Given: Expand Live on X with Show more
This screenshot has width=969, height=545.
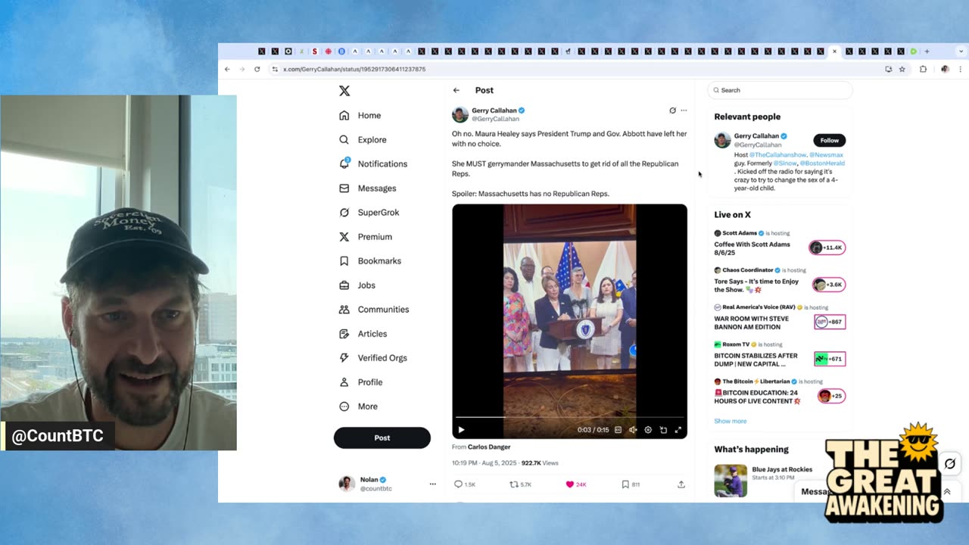Looking at the screenshot, I should [x=730, y=421].
